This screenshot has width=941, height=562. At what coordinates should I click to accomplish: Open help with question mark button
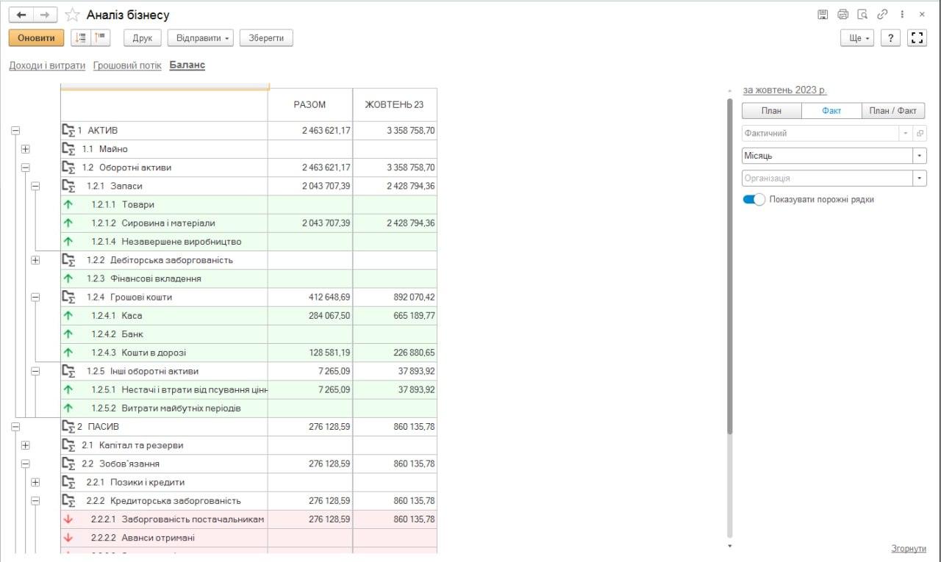click(890, 38)
